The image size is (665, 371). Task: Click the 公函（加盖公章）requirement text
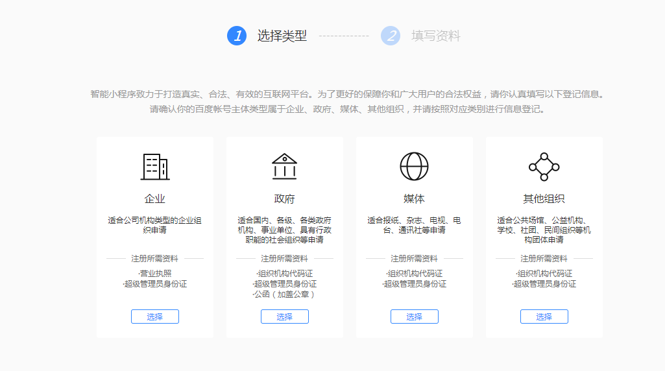pyautogui.click(x=284, y=294)
